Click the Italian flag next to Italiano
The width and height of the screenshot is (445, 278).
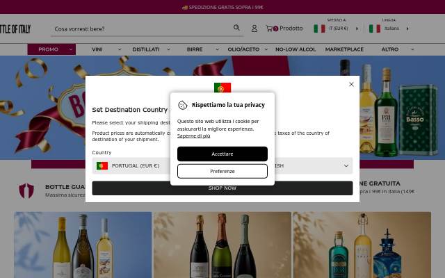point(375,28)
